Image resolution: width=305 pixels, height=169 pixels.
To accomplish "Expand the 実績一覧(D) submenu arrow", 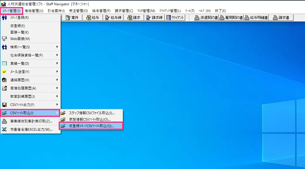I will [57, 63].
